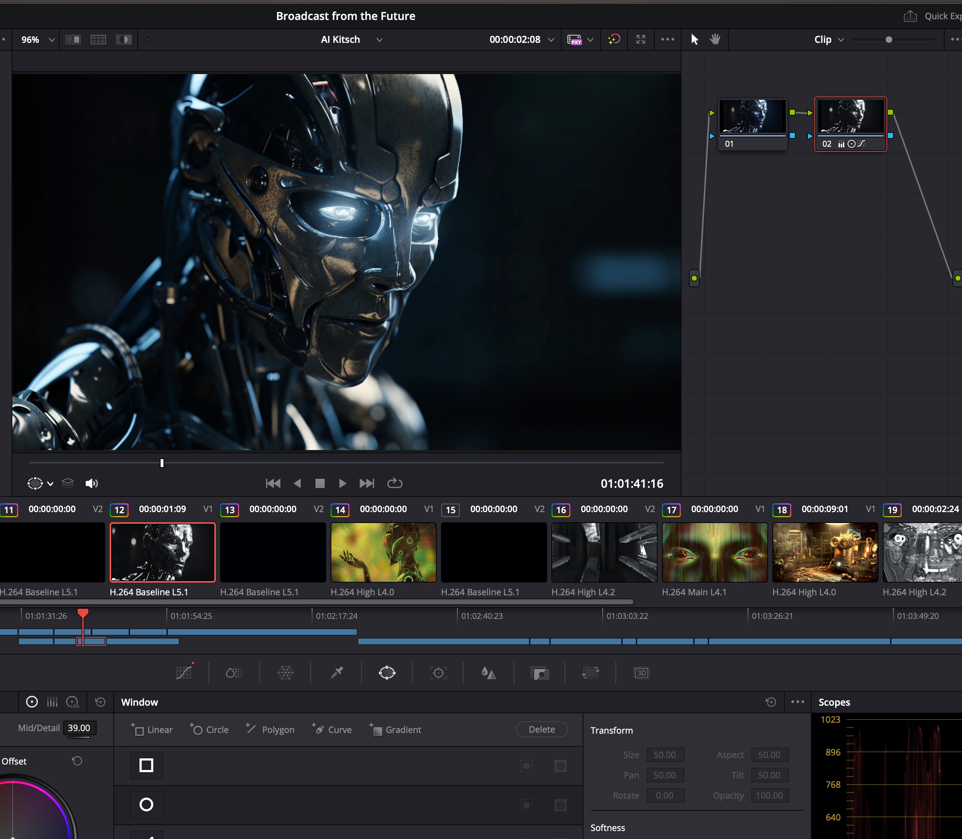Open the Sizing palette
The width and height of the screenshot is (962, 839).
(590, 673)
